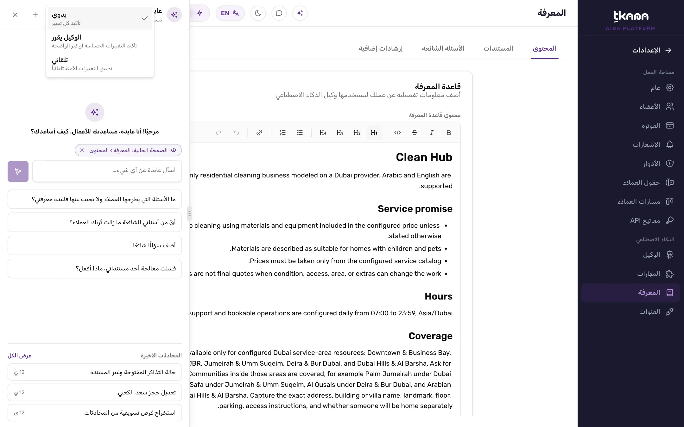Switch to dark mode with the moon icon
The width and height of the screenshot is (684, 427).
[x=258, y=13]
